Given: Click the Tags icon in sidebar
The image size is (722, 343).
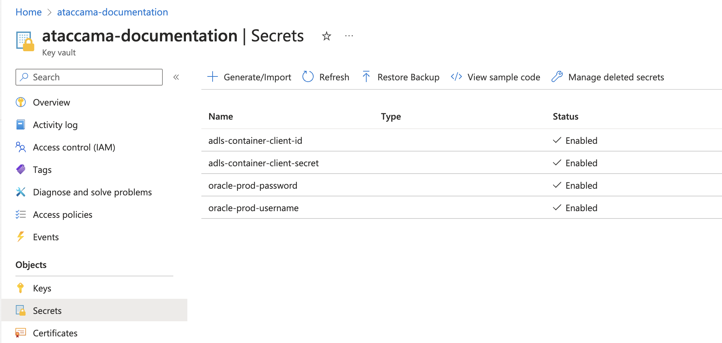Looking at the screenshot, I should click(21, 170).
